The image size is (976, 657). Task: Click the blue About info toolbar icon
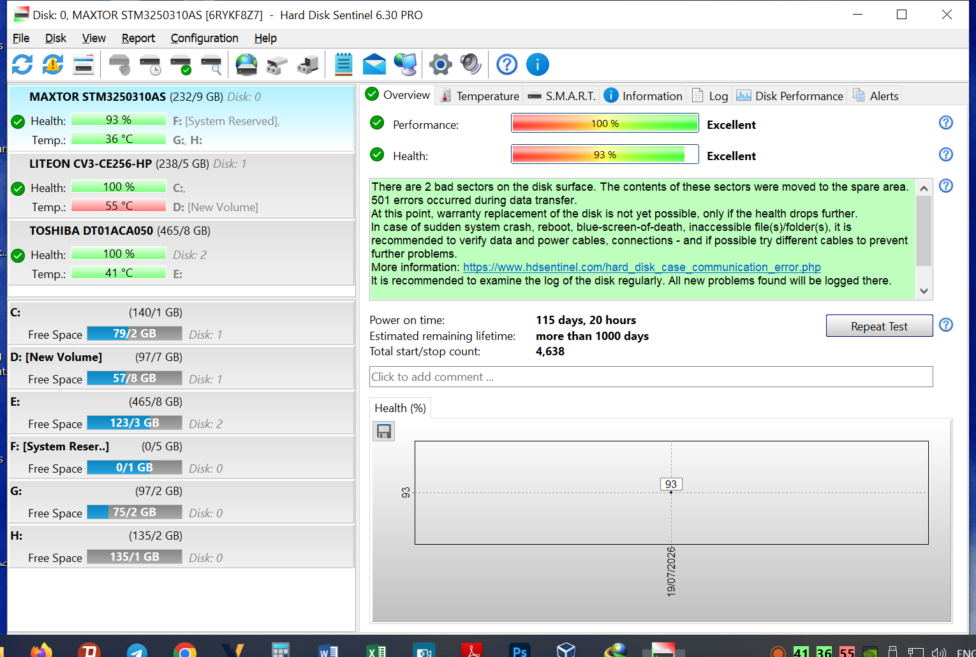(x=538, y=64)
